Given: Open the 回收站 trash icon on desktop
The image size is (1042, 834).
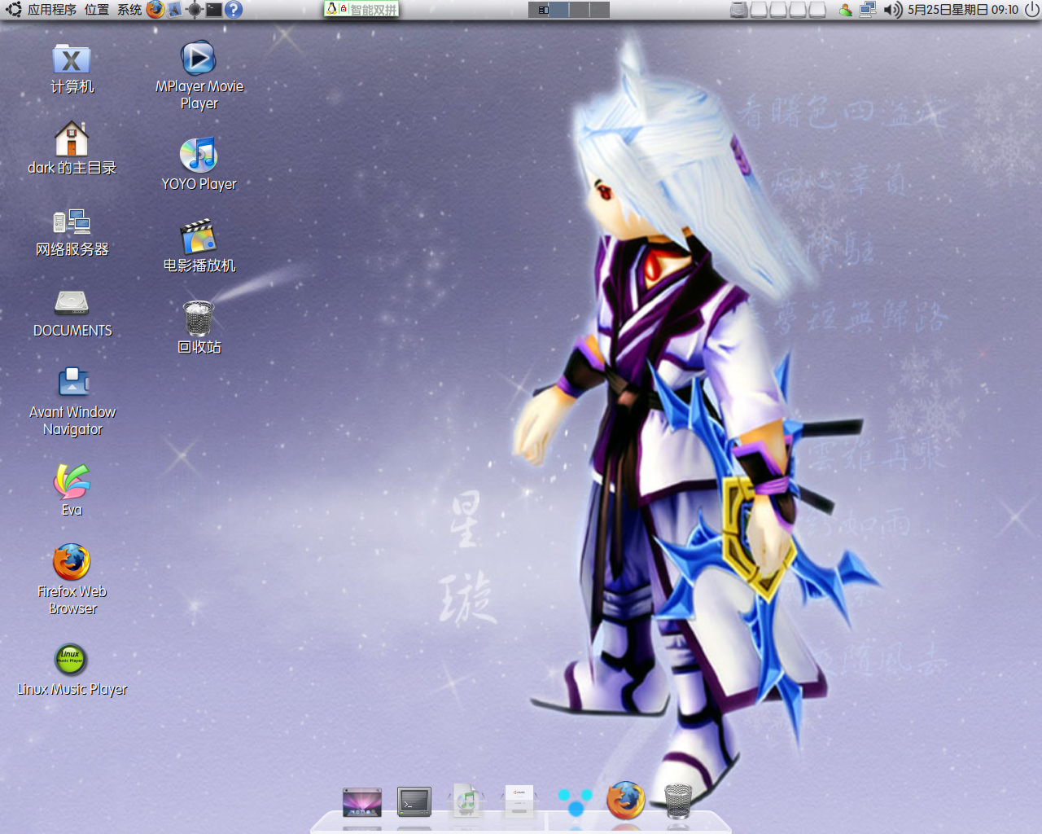Looking at the screenshot, I should pos(199,327).
